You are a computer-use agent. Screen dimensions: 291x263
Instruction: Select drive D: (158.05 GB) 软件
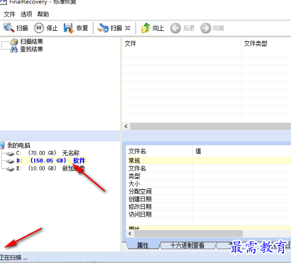tap(51, 160)
